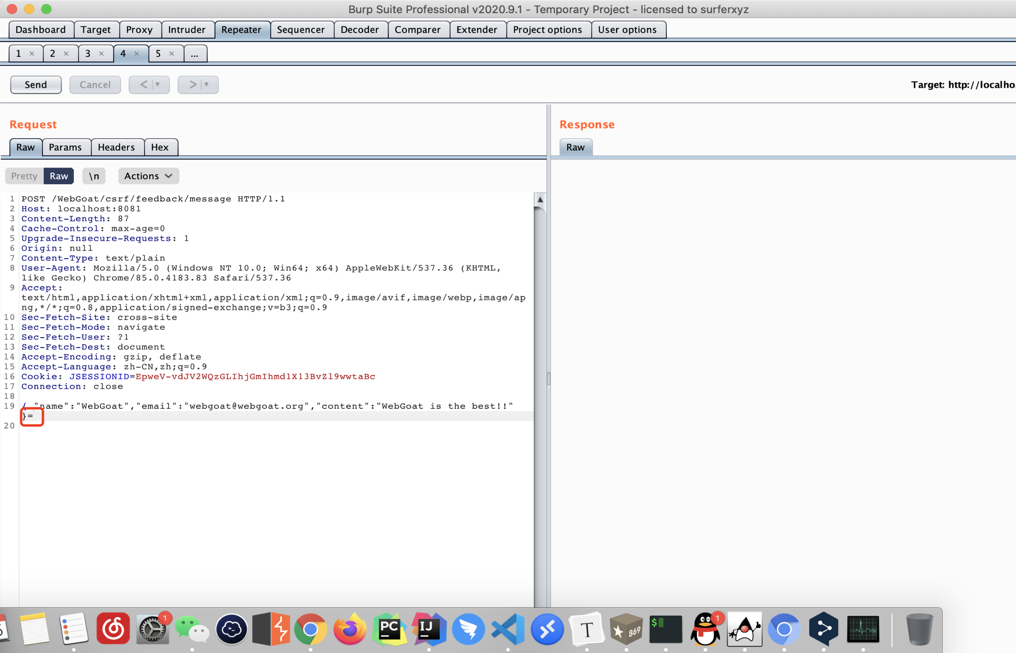Screen dimensions: 1016x653
Task: Switch request view to Pretty
Action: coord(24,176)
